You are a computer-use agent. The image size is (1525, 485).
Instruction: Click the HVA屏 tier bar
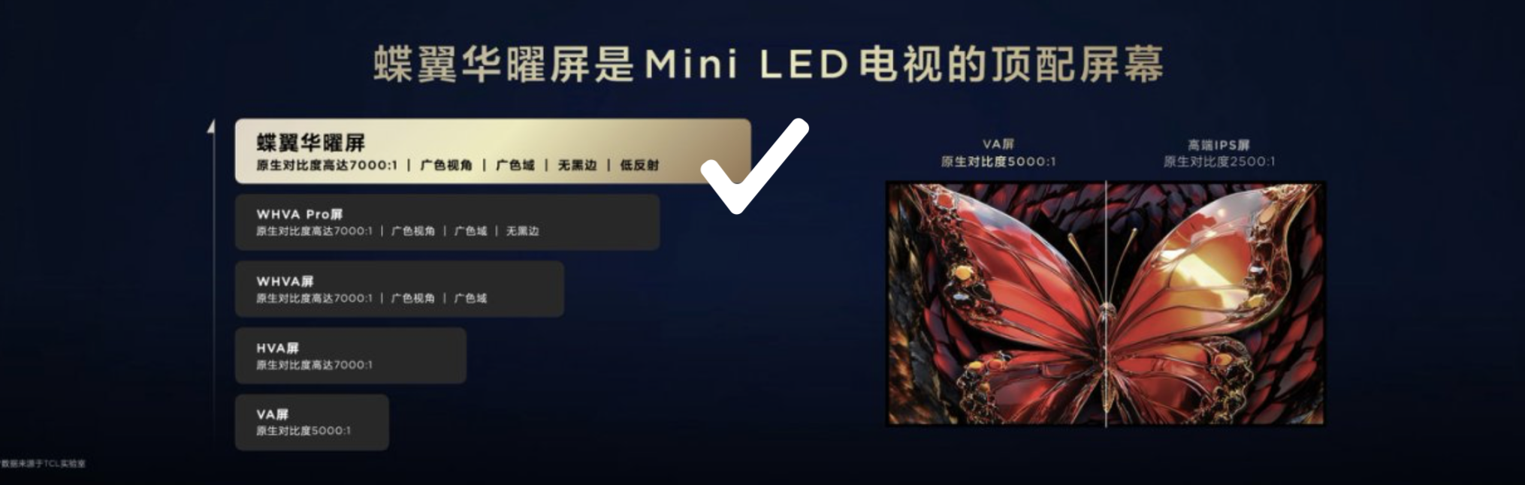point(351,356)
